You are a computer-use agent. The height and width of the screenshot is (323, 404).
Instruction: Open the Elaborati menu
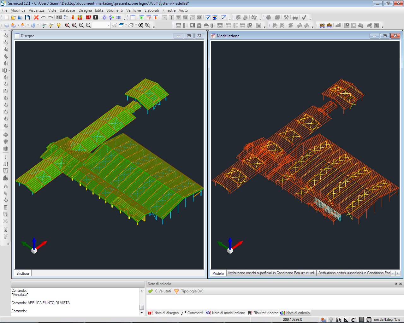152,10
